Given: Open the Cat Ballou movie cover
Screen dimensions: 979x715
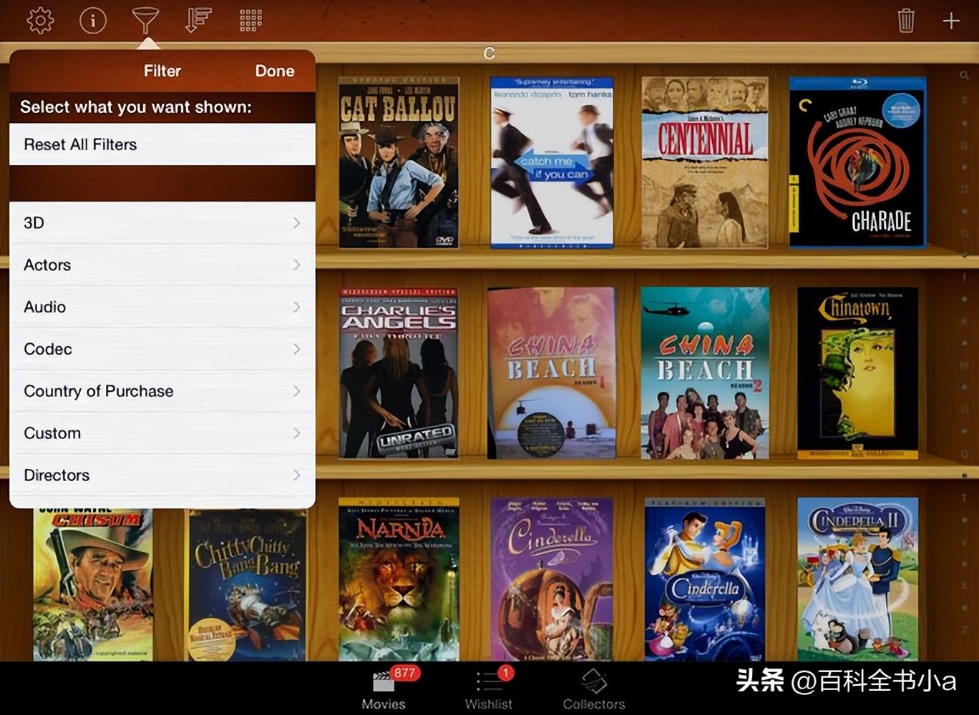Looking at the screenshot, I should (399, 162).
